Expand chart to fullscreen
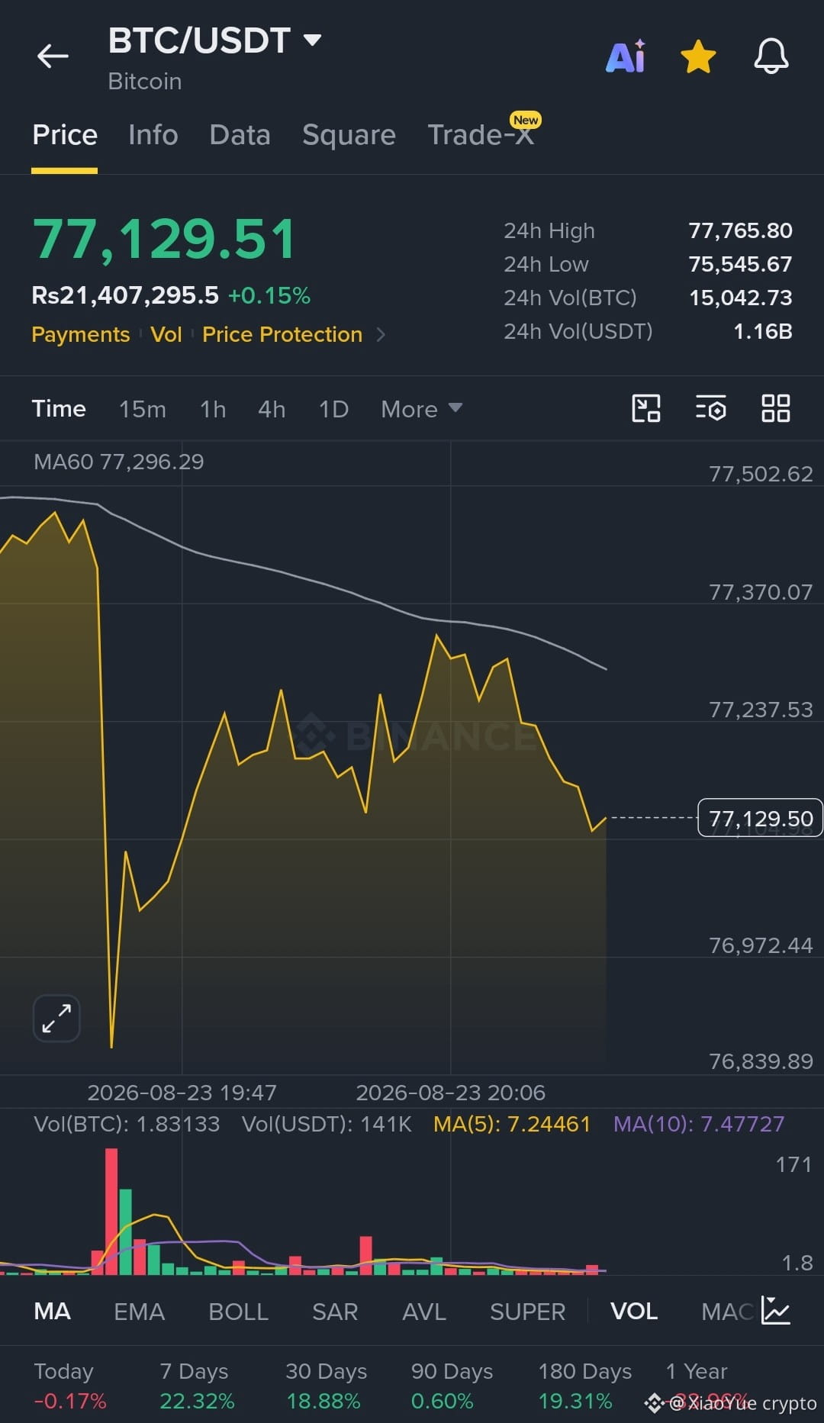The height and width of the screenshot is (1423, 824). 56,1019
